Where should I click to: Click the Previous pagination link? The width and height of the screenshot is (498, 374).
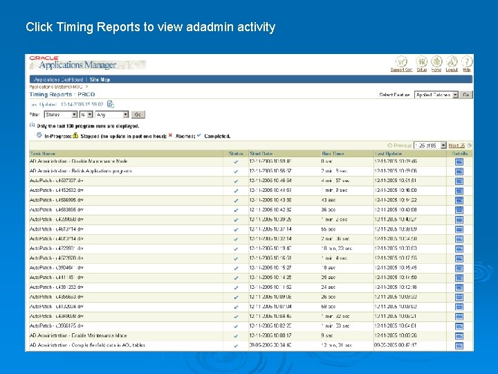pyautogui.click(x=403, y=145)
